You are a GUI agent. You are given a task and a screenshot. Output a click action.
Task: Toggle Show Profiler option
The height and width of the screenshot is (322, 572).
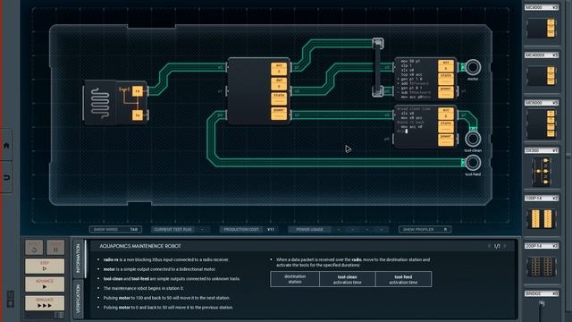click(425, 229)
